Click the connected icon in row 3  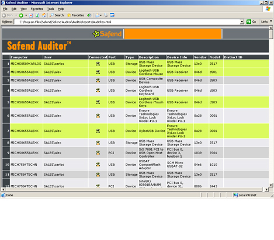pyautogui.click(x=98, y=80)
